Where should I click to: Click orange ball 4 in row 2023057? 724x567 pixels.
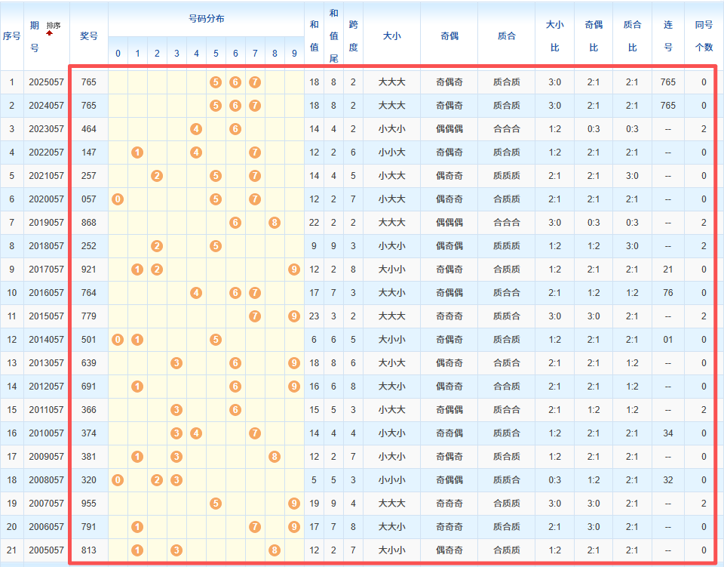(196, 129)
